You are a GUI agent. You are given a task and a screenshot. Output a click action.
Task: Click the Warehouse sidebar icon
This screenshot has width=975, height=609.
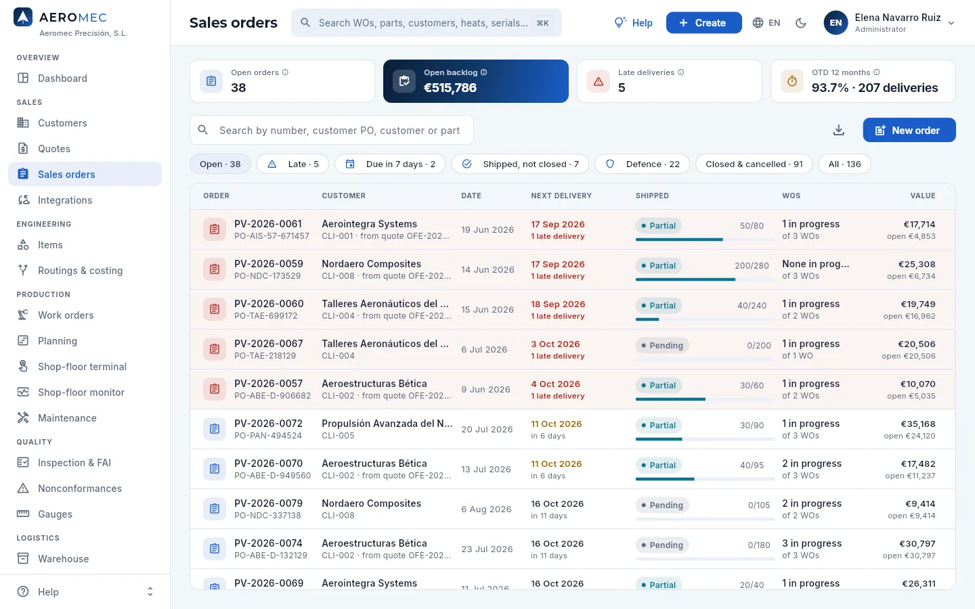23,559
